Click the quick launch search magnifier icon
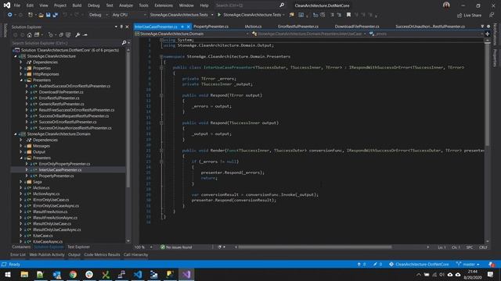Image resolution: width=501 pixels, height=281 pixels. click(282, 5)
